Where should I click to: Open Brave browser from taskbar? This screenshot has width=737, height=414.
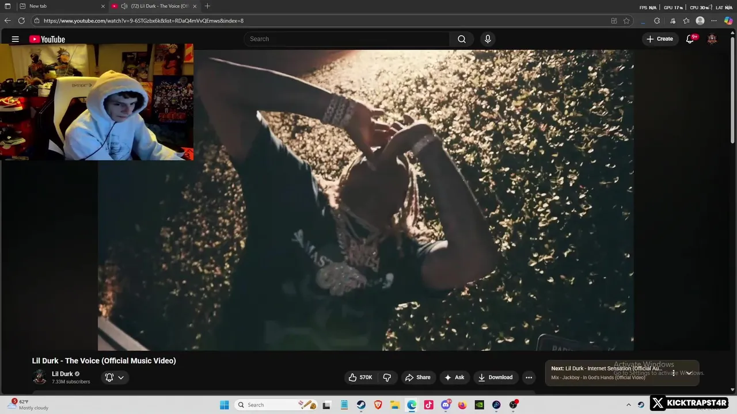coord(378,405)
